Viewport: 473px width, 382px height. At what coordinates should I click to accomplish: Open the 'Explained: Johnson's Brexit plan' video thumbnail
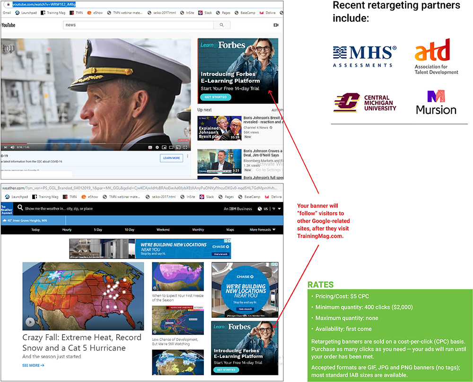(219, 128)
